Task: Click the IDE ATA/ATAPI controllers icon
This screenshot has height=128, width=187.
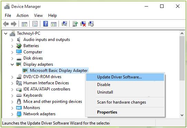Action: pos(19,89)
